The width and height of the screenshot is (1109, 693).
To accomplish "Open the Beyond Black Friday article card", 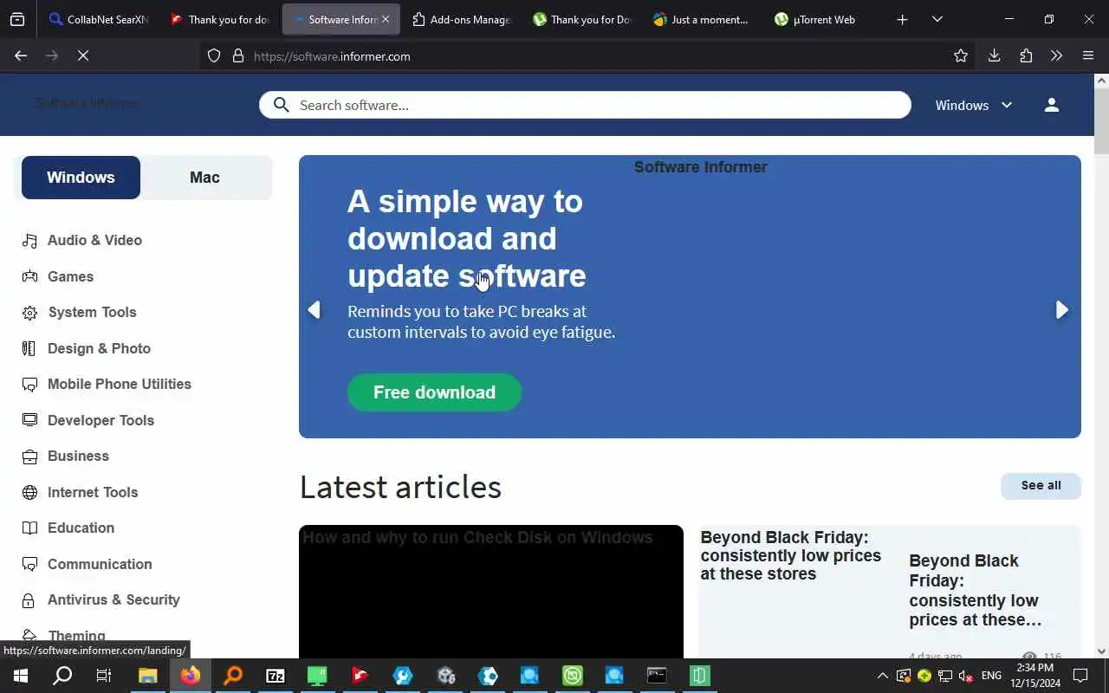I will (x=890, y=592).
